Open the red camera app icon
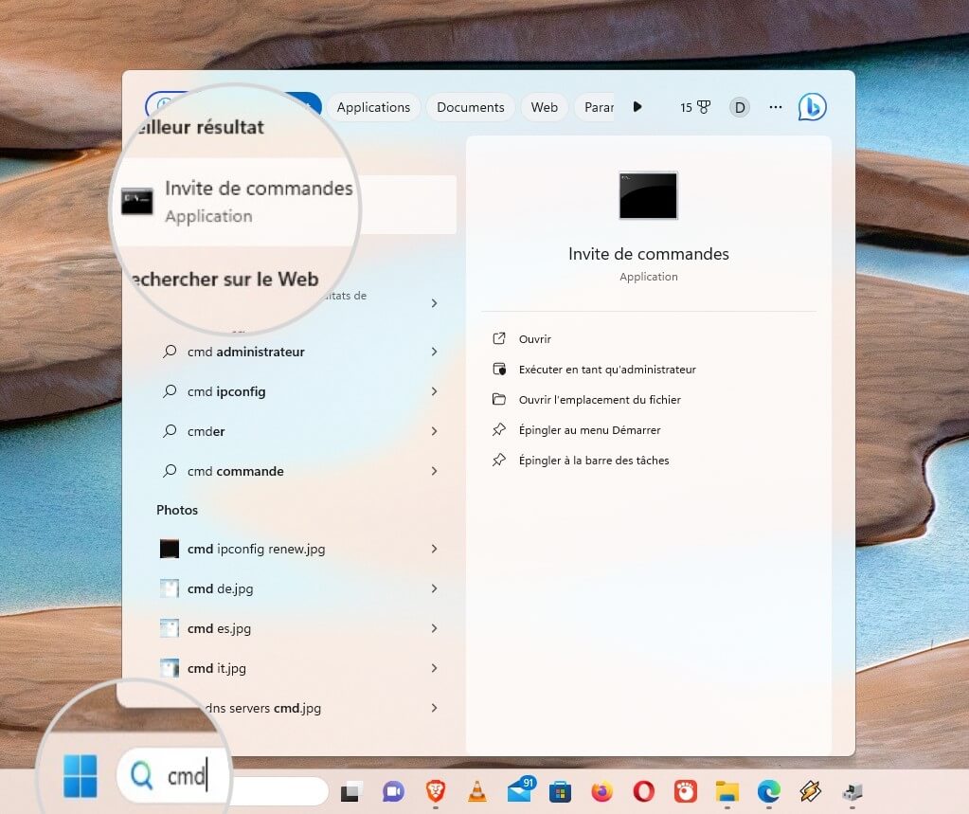Viewport: 969px width, 814px height. [x=686, y=791]
